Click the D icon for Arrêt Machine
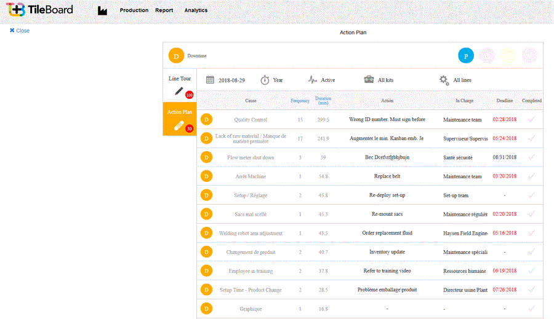Image resolution: width=554 pixels, height=319 pixels. [x=206, y=176]
